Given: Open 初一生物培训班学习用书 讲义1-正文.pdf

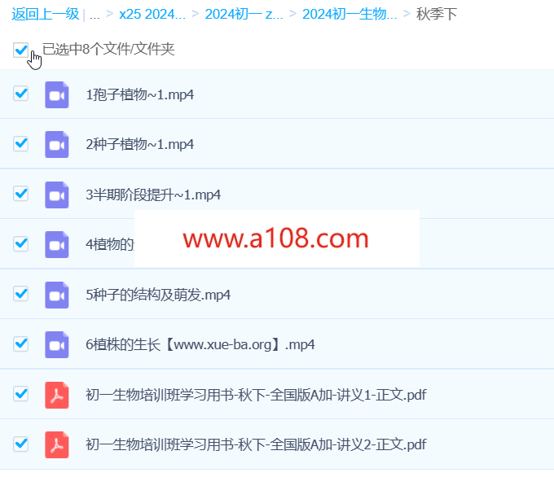Looking at the screenshot, I should coord(256,395).
